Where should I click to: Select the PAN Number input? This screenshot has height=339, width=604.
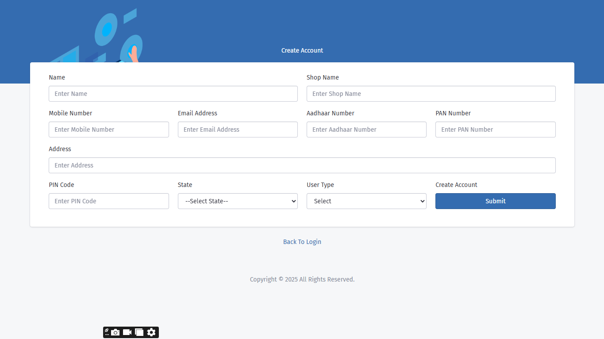point(496,130)
